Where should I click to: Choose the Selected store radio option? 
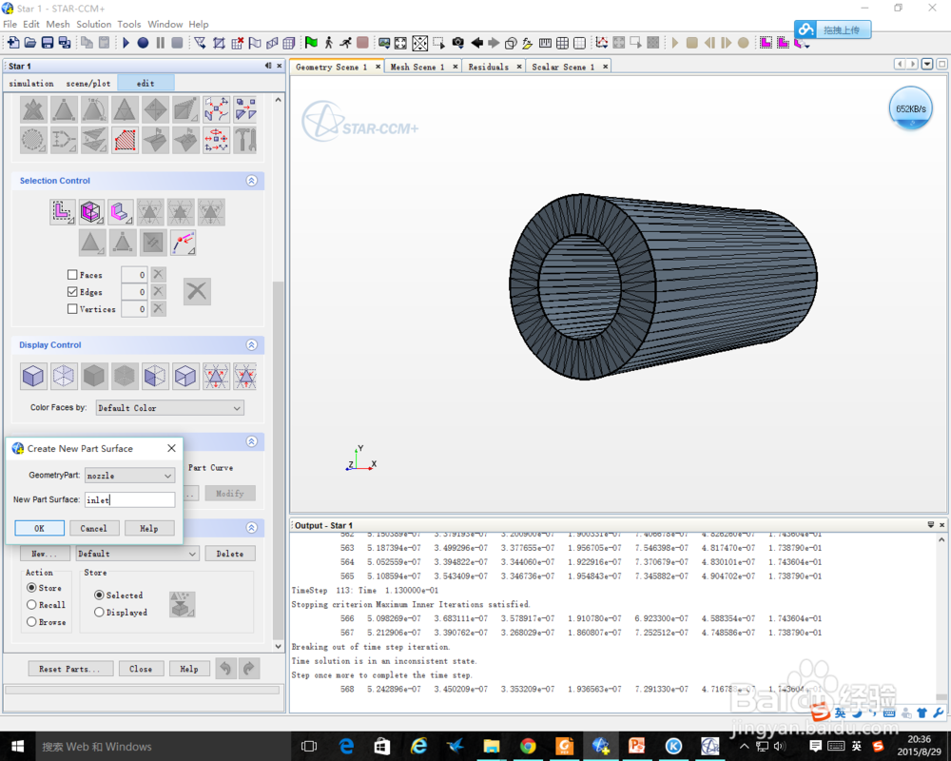(x=99, y=595)
